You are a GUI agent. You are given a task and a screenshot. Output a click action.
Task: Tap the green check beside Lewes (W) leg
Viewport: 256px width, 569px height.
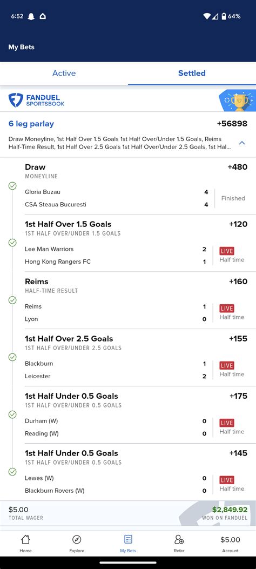point(12,472)
